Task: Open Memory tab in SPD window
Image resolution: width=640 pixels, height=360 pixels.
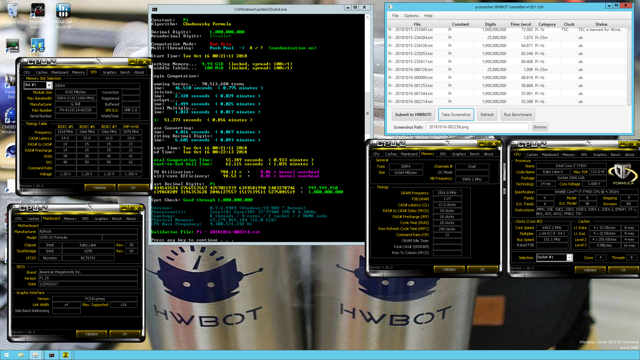Action: point(78,72)
